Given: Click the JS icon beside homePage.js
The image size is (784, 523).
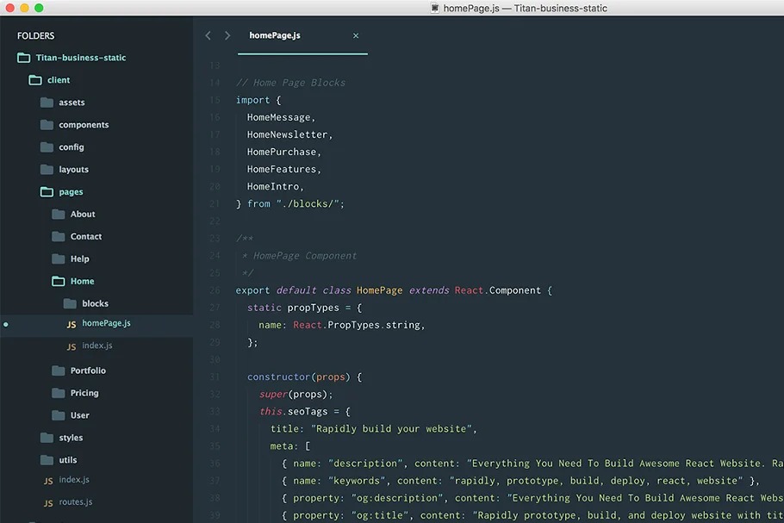Looking at the screenshot, I should point(72,325).
